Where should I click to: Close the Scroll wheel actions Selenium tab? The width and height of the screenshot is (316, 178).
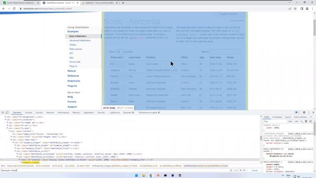[x=38, y=3]
